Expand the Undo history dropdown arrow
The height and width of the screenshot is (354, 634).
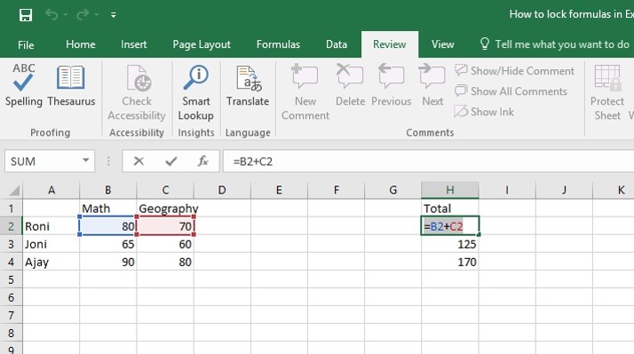65,15
